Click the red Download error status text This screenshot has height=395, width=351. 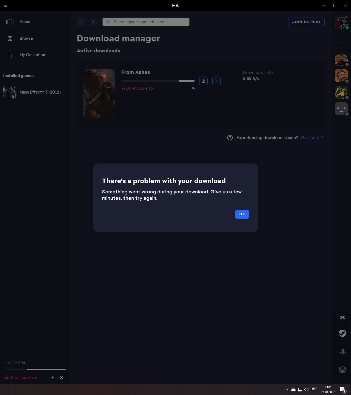pyautogui.click(x=138, y=88)
